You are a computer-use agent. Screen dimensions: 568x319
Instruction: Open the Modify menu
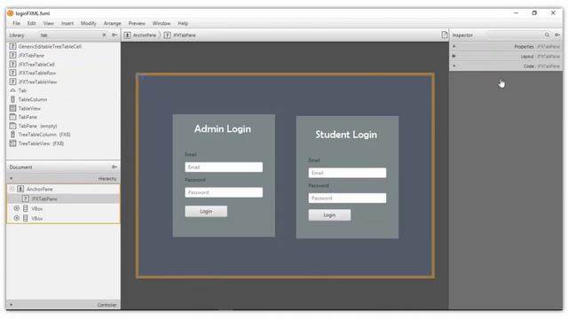[89, 23]
